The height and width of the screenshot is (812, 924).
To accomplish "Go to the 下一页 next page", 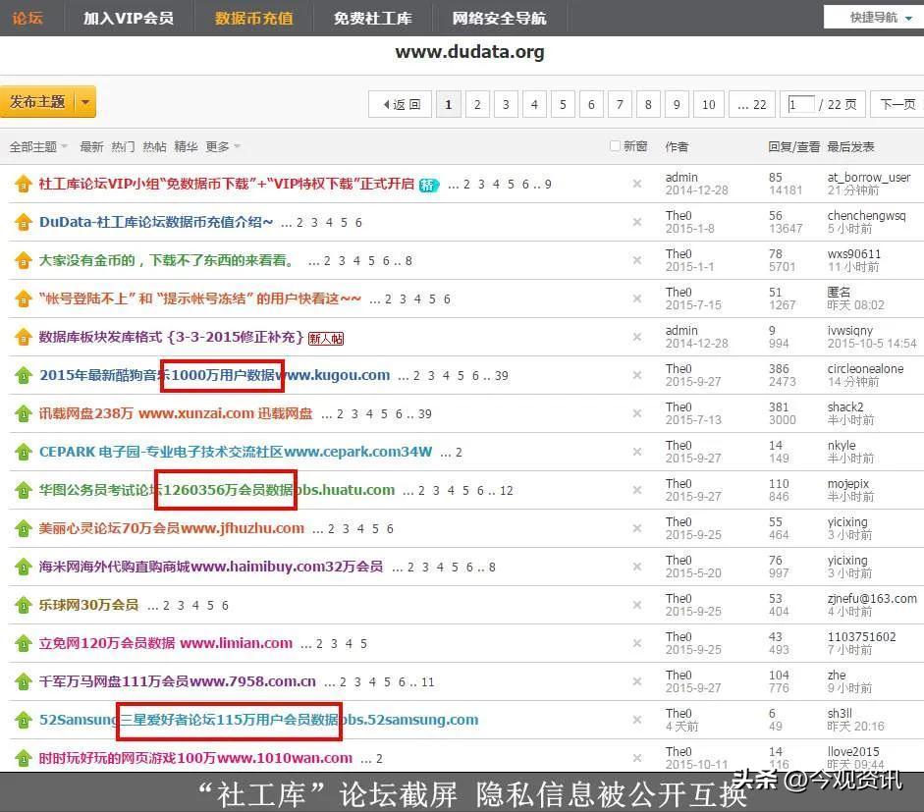I will pyautogui.click(x=897, y=104).
